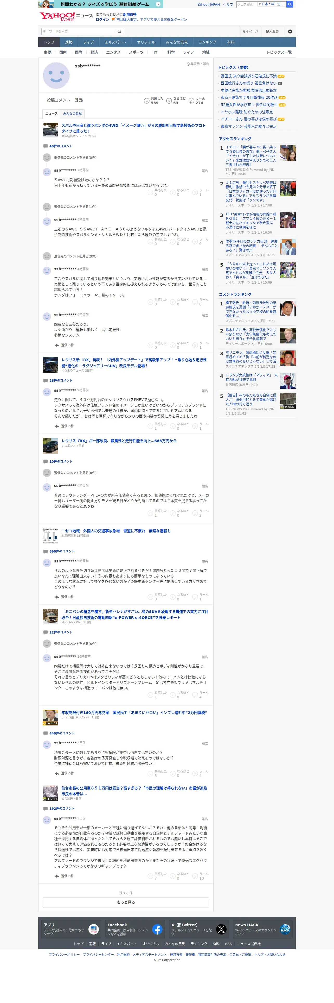Open the 年収制限付き160万円 video thumbnail
This screenshot has width=334, height=1003.
coord(50,717)
